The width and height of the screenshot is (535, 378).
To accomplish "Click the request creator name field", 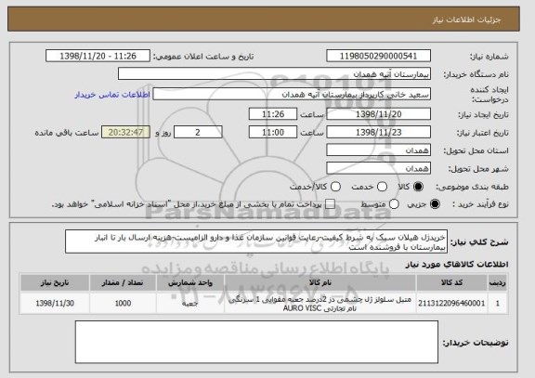I will 292,94.
